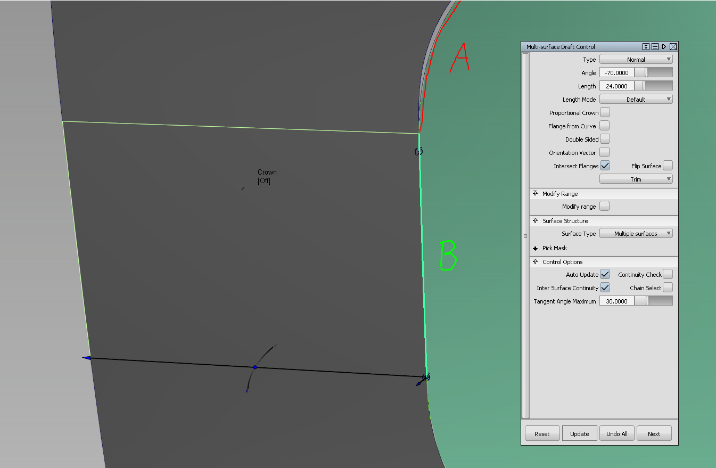Screen dimensions: 716x468
Task: Click the Crown [Off] manipulator label in the viewport
Action: pyautogui.click(x=266, y=176)
